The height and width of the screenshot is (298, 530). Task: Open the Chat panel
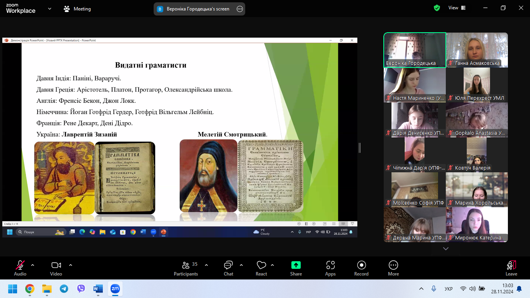[229, 268]
